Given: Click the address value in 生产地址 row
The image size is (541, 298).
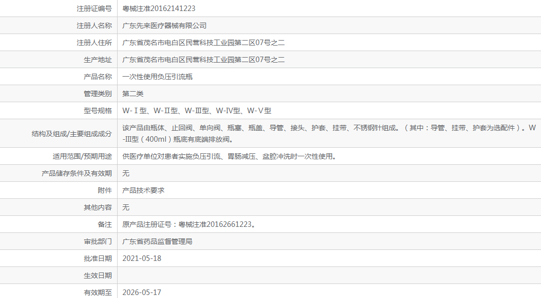Looking at the screenshot, I should tap(203, 60).
